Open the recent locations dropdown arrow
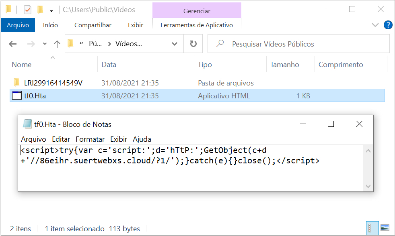Image resolution: width=395 pixels, height=236 pixels. (x=45, y=44)
